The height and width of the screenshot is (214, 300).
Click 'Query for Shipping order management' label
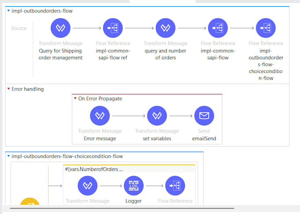tap(60, 54)
